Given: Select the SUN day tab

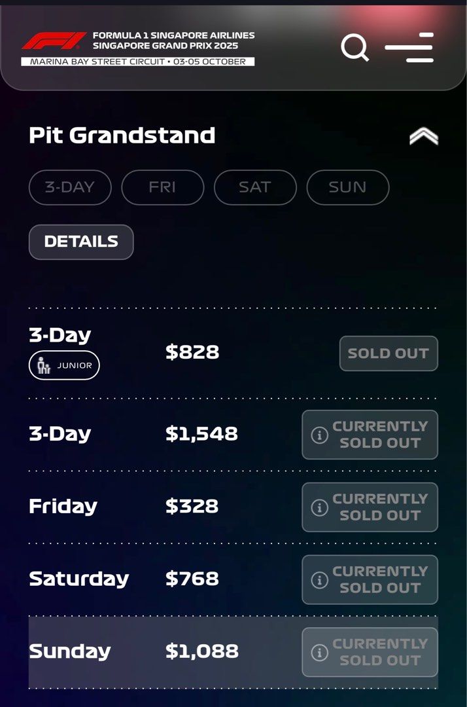Looking at the screenshot, I should tap(347, 187).
